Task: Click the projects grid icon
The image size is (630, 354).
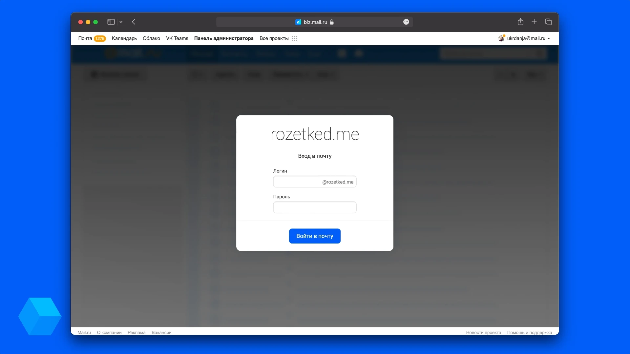Action: (x=295, y=38)
